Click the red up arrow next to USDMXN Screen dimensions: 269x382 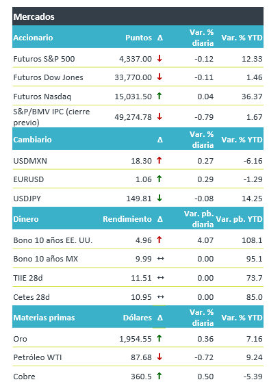tap(159, 160)
